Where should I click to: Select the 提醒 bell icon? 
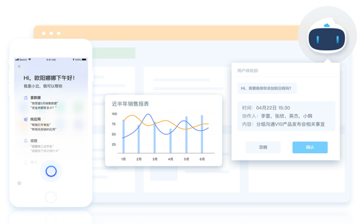tap(25, 140)
